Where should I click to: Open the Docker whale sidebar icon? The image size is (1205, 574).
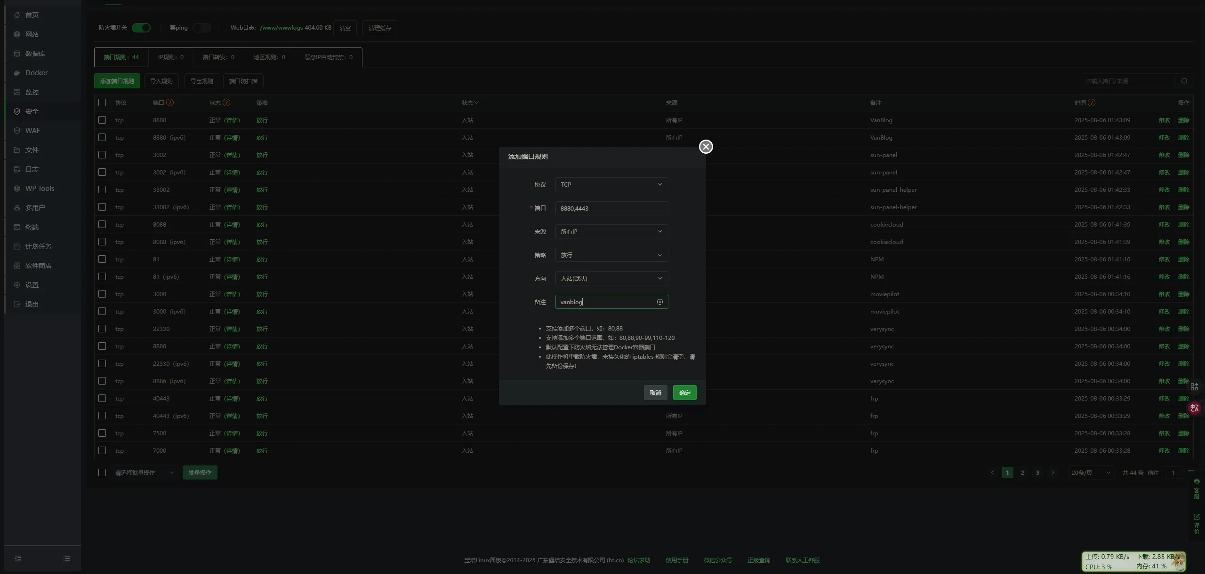pyautogui.click(x=17, y=73)
